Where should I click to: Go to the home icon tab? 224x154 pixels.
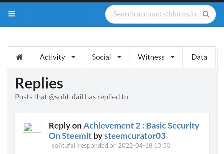pyautogui.click(x=19, y=57)
